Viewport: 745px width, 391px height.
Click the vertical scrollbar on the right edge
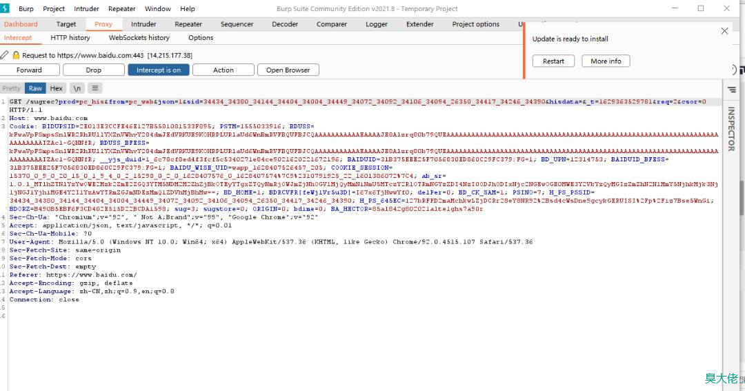[x=742, y=197]
